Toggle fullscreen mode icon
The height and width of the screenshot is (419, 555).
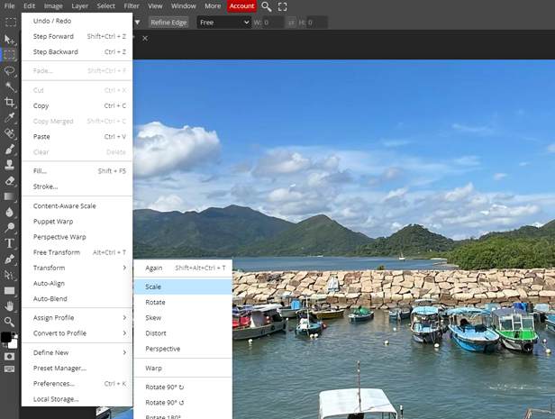click(282, 6)
